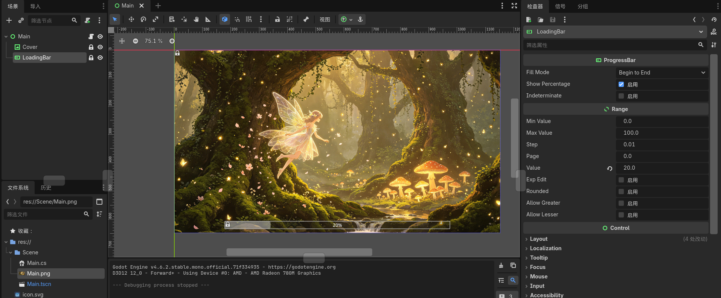The image size is (721, 298).
Task: Copy the output log selection
Action: (513, 265)
